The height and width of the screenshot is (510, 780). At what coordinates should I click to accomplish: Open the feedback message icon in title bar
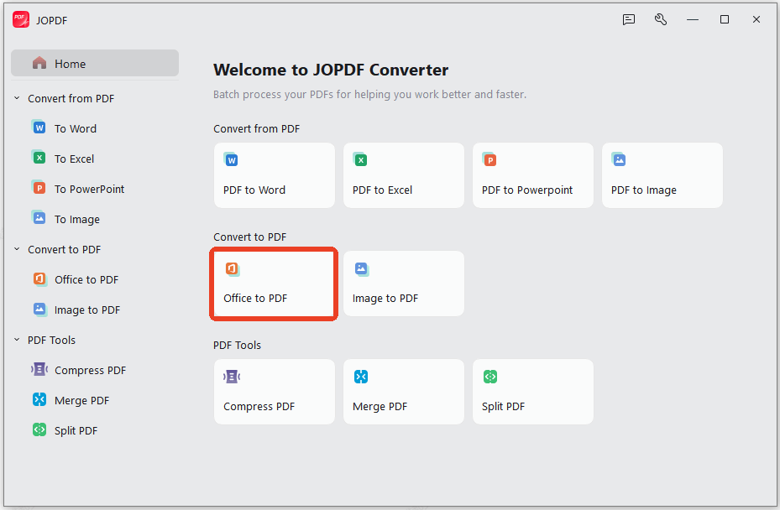pyautogui.click(x=629, y=19)
